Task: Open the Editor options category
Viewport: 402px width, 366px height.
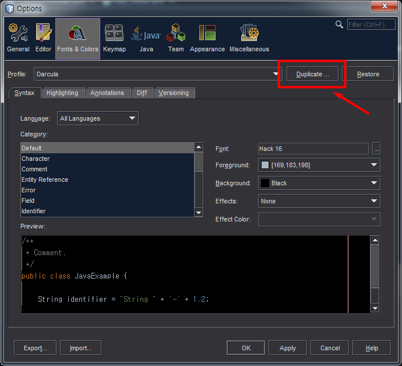Action: (x=43, y=38)
